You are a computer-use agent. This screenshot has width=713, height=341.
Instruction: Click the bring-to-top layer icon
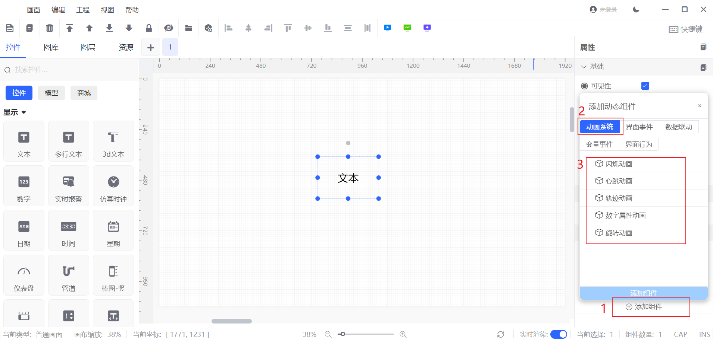69,28
